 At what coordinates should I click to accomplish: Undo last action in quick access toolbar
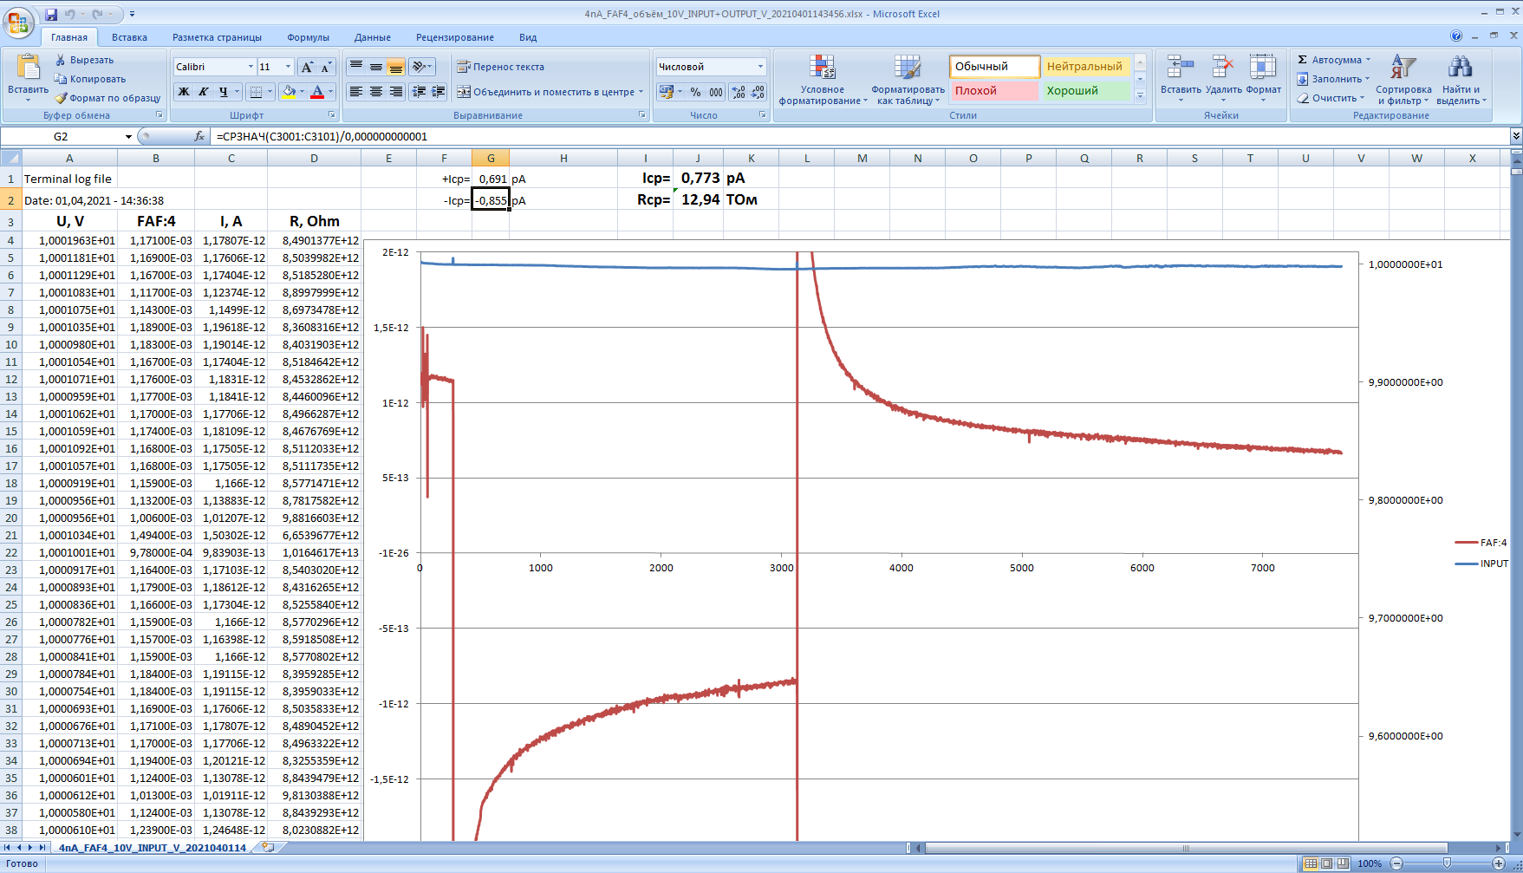click(x=70, y=14)
